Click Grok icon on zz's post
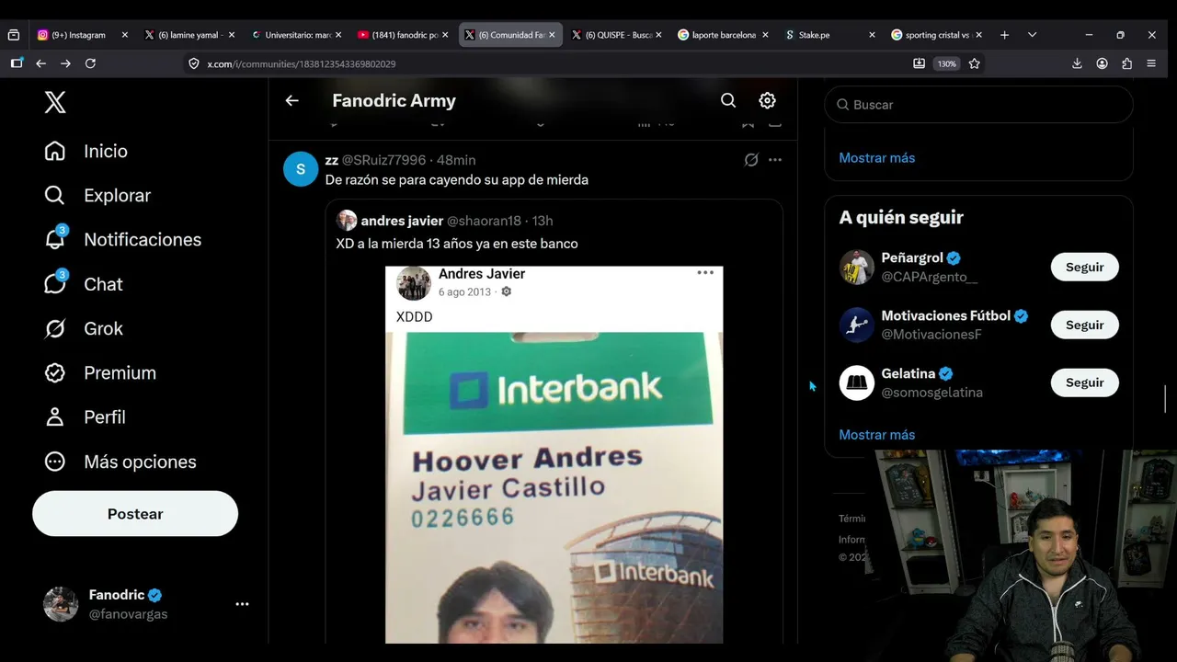The image size is (1177, 662). pyautogui.click(x=751, y=160)
